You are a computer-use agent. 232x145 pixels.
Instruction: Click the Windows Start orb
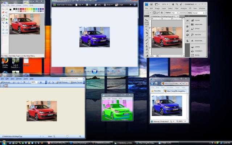[x=4, y=143]
